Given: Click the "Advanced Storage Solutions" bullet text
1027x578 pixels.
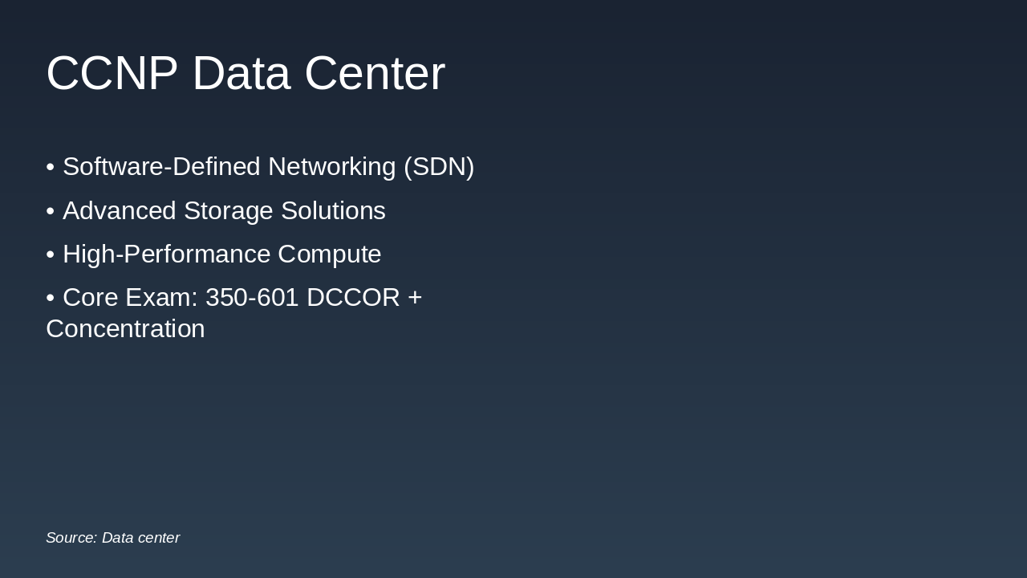Looking at the screenshot, I should 224,211.
